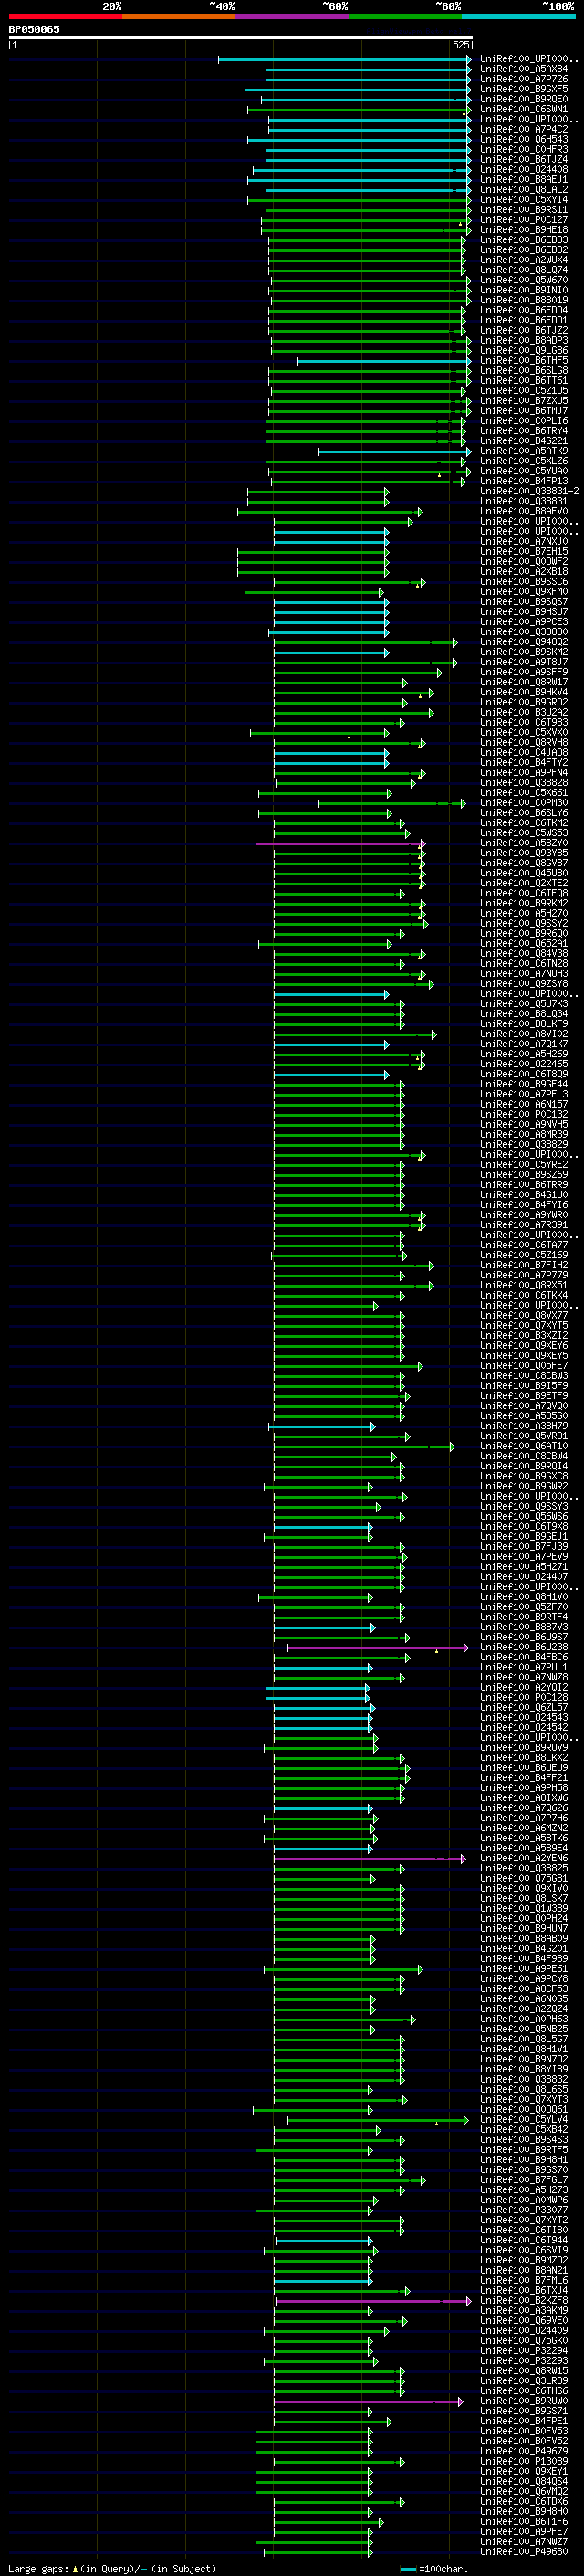Open hit UniRef100_Q9ZSY8
The height and width of the screenshot is (2576, 584).
[524, 983]
